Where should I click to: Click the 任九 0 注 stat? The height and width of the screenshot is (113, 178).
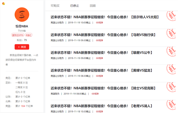tap(21, 92)
